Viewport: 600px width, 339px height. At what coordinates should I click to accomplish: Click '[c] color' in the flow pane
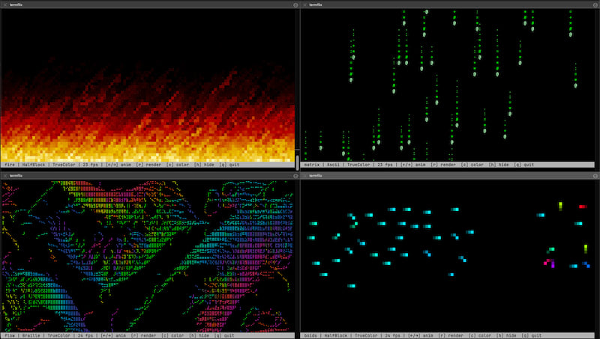click(172, 336)
